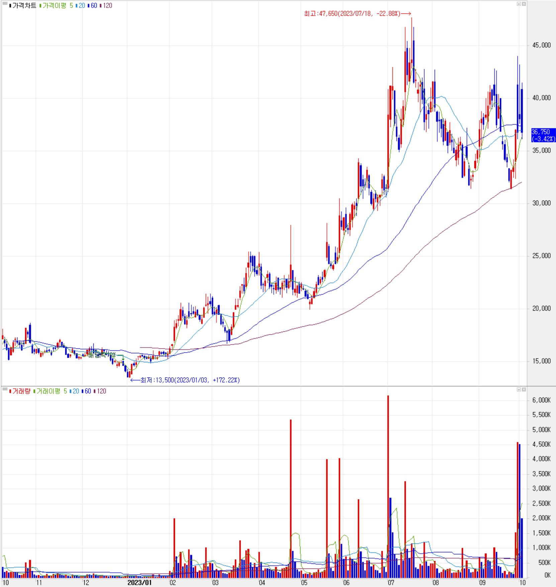
Task: Select the price 20-day moving average legend
Action: (x=82, y=6)
